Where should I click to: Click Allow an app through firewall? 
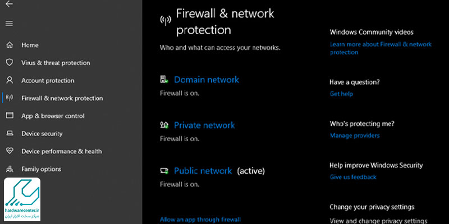(x=200, y=220)
